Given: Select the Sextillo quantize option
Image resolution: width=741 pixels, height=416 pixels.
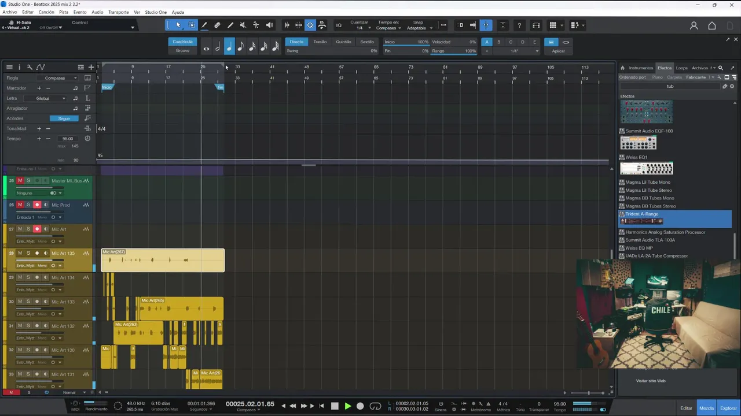Looking at the screenshot, I should (x=367, y=42).
